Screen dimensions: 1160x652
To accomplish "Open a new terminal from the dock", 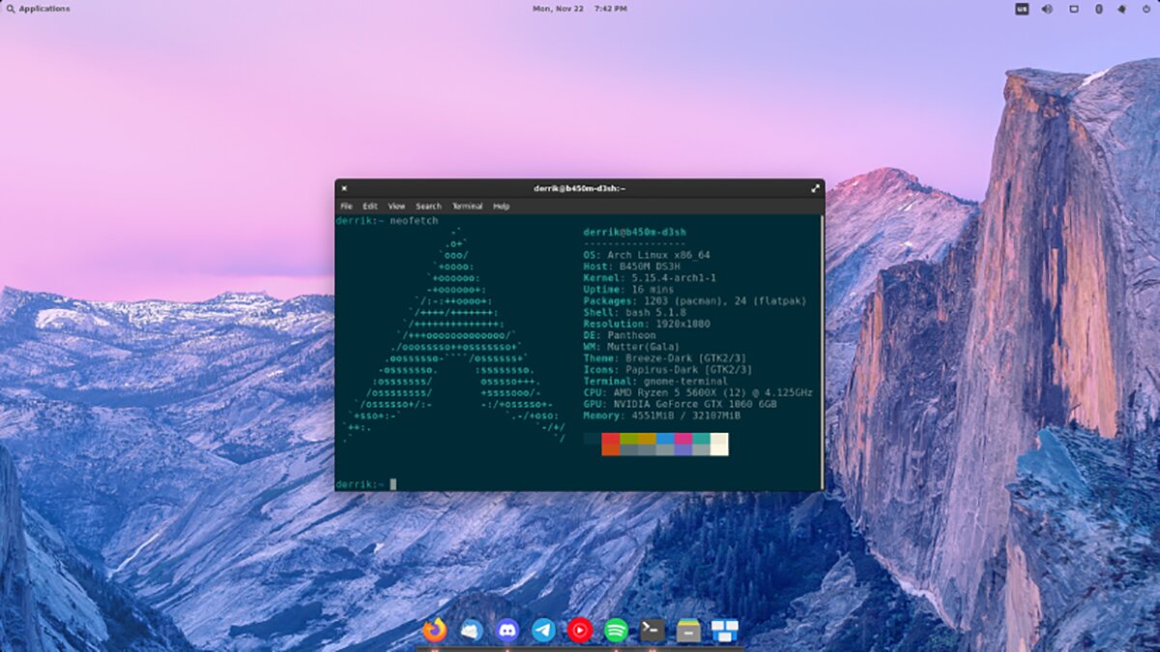I will 651,630.
